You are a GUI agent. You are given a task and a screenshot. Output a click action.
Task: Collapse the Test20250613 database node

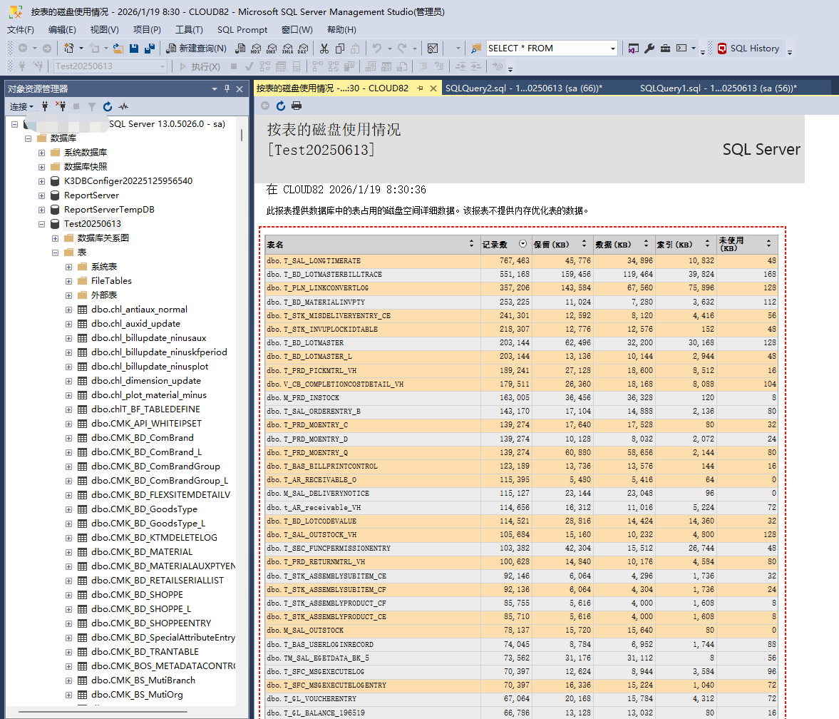point(42,224)
